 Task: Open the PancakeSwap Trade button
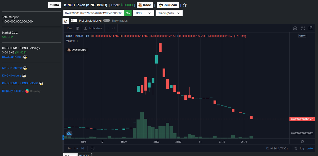click(x=144, y=5)
